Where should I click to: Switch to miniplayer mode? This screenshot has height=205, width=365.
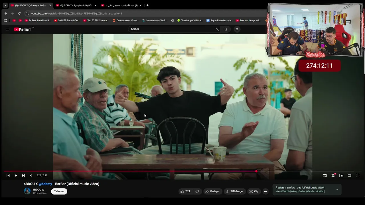coord(341,175)
